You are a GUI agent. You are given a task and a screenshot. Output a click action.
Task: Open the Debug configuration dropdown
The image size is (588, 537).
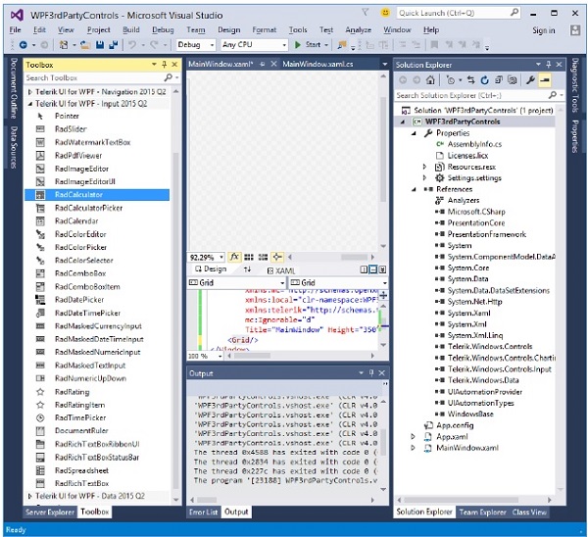(196, 45)
